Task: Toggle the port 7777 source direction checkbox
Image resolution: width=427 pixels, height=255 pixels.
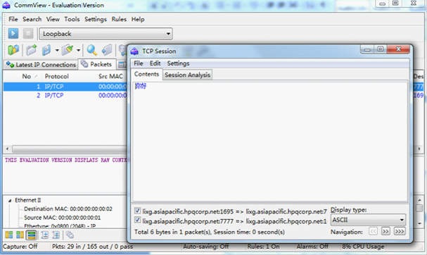Action: pyautogui.click(x=137, y=220)
